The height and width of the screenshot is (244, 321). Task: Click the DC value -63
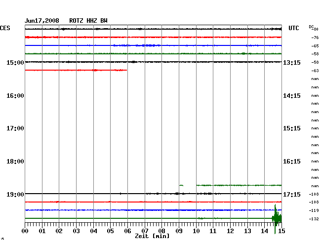(315, 71)
